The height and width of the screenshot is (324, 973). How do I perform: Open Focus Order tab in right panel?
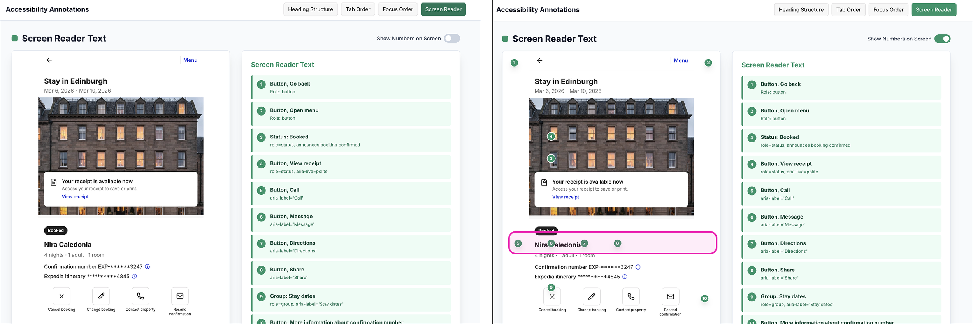pos(888,10)
